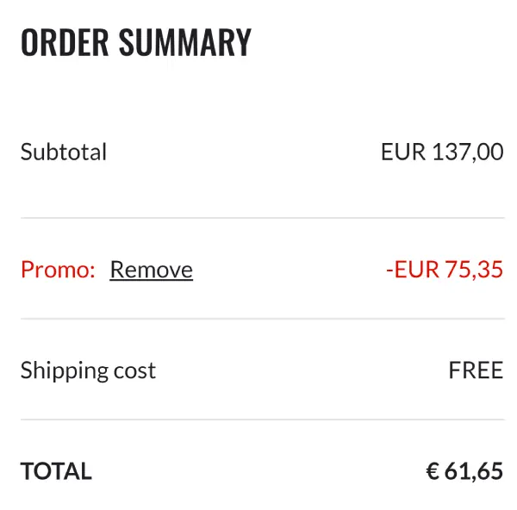Click the divider line above TOTAL

(263, 420)
